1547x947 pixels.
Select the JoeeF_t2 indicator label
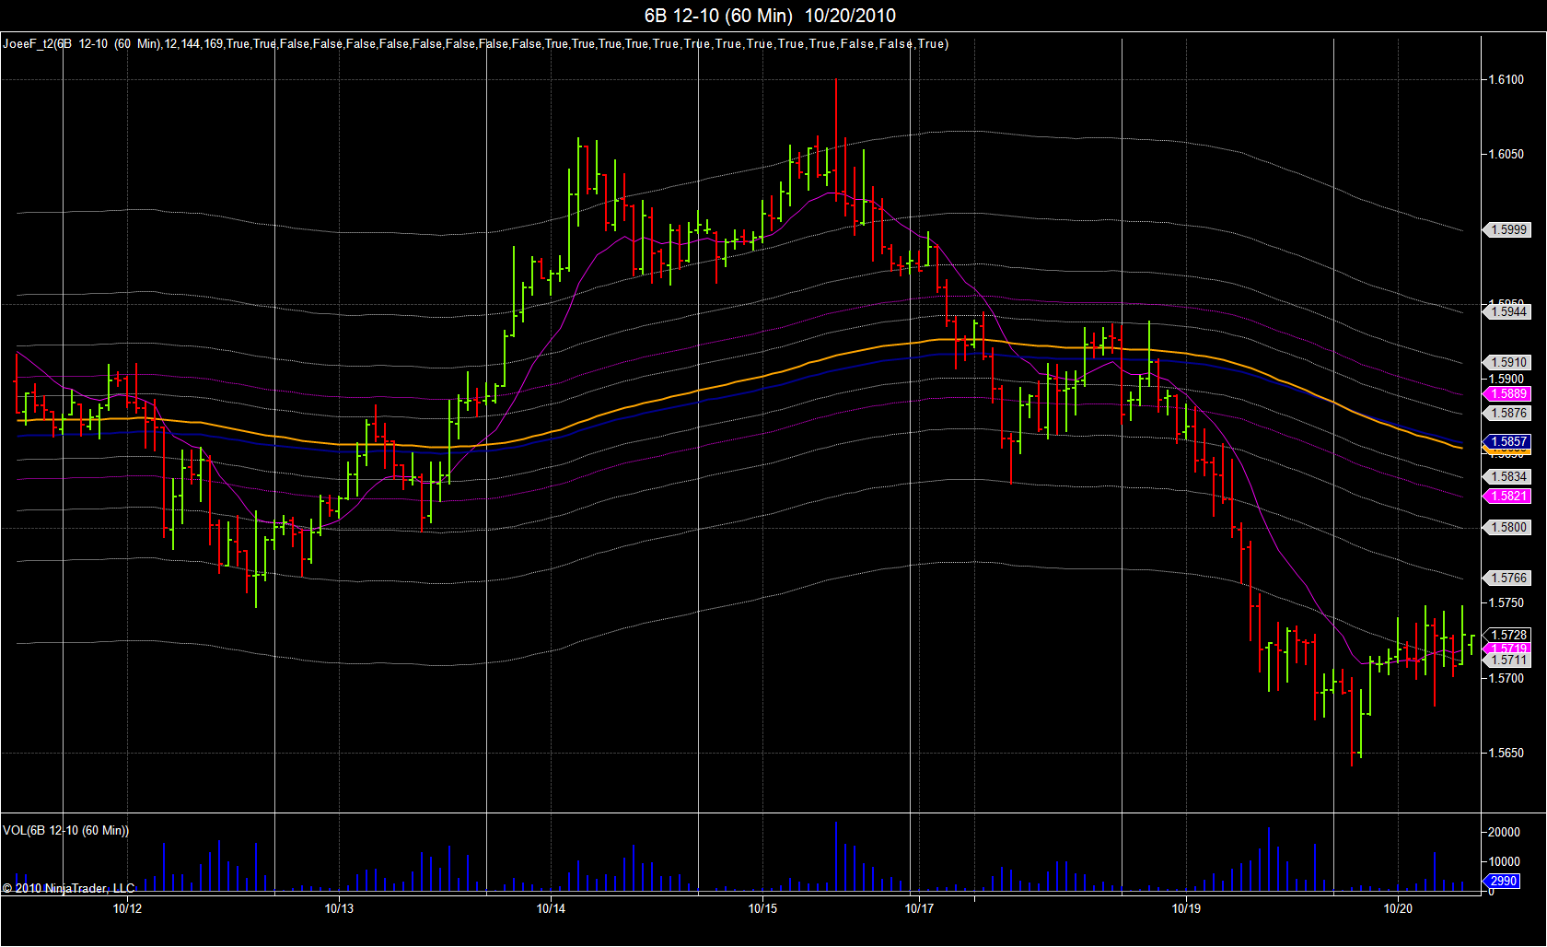click(x=475, y=43)
